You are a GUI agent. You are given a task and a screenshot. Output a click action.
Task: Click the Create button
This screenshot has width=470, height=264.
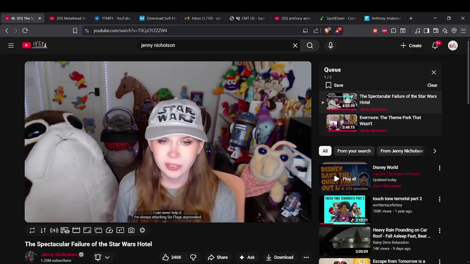[x=411, y=45]
